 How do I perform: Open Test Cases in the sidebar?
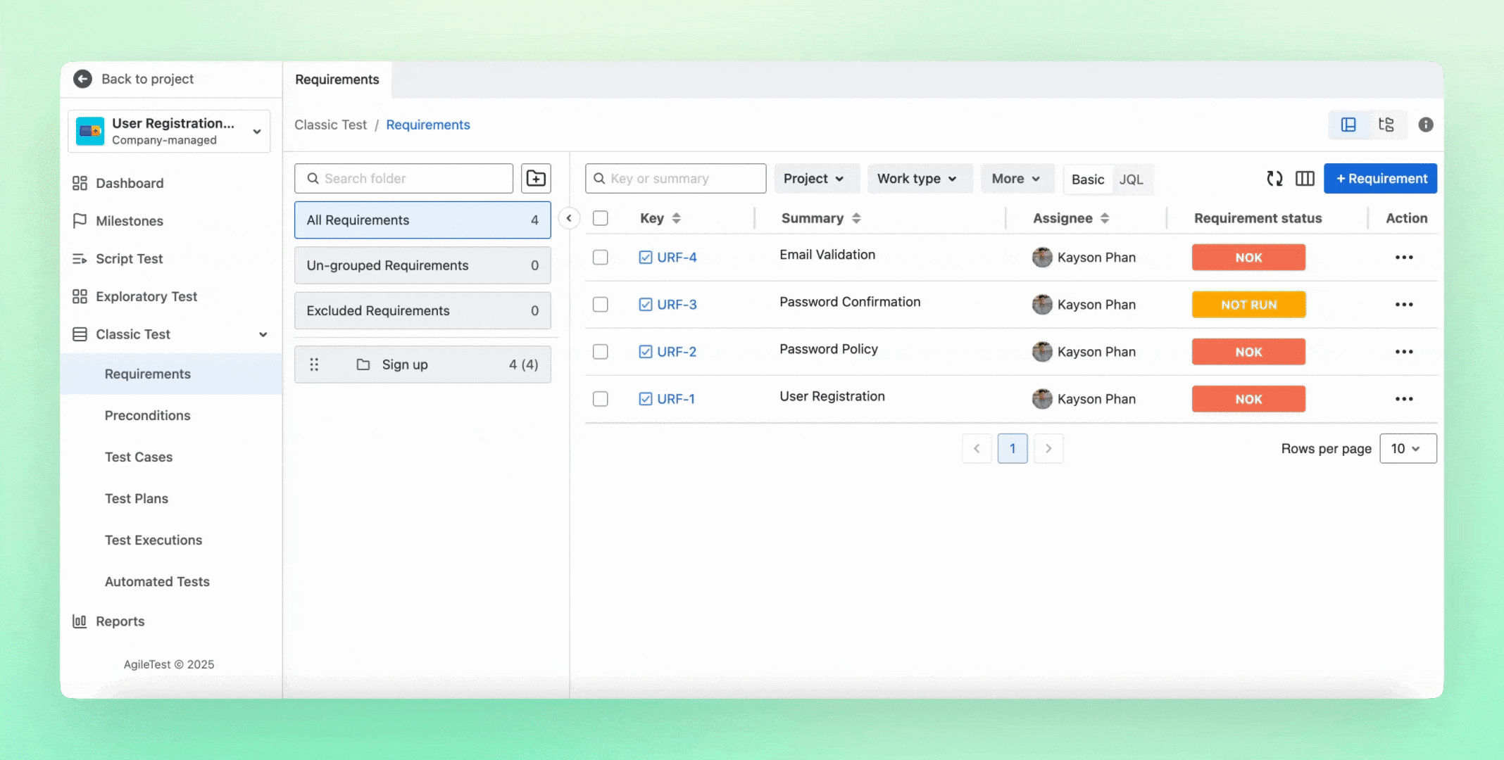tap(139, 457)
